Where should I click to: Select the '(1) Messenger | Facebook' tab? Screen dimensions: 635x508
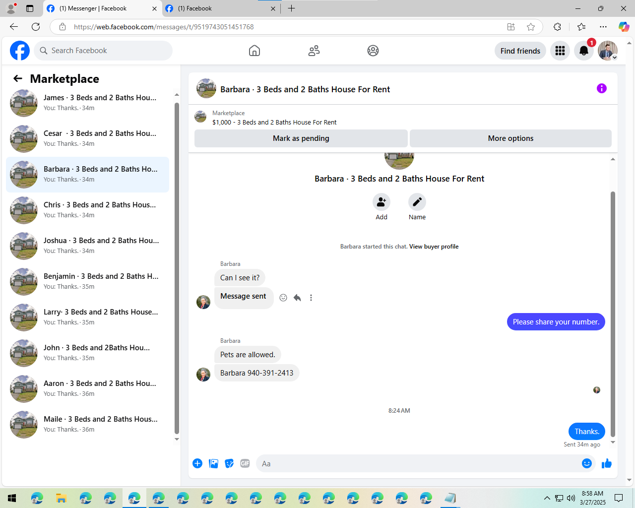[102, 8]
